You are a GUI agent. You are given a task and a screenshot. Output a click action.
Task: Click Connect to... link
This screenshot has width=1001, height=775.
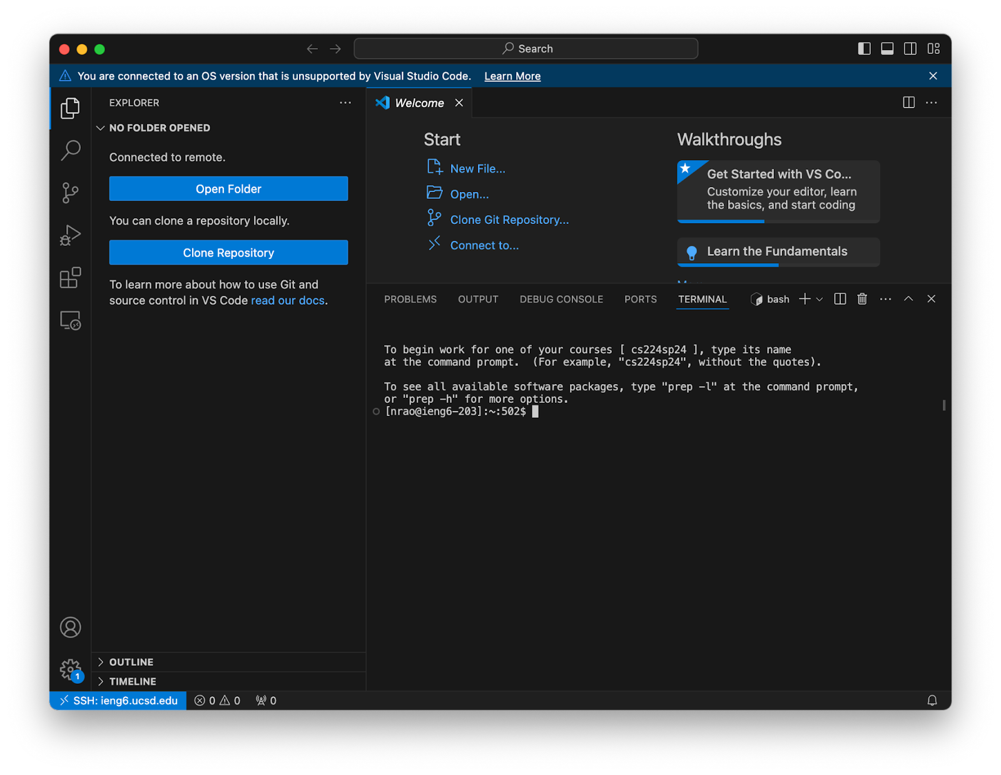click(x=473, y=245)
